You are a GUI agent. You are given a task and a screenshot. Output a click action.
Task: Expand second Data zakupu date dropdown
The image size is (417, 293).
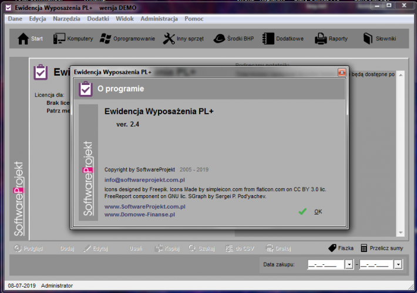click(398, 265)
